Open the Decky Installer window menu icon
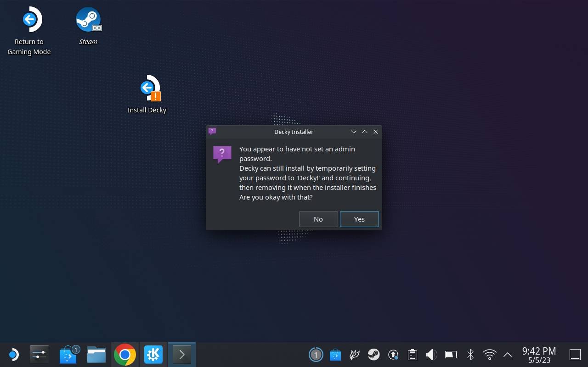Image resolution: width=588 pixels, height=367 pixels. pyautogui.click(x=212, y=131)
